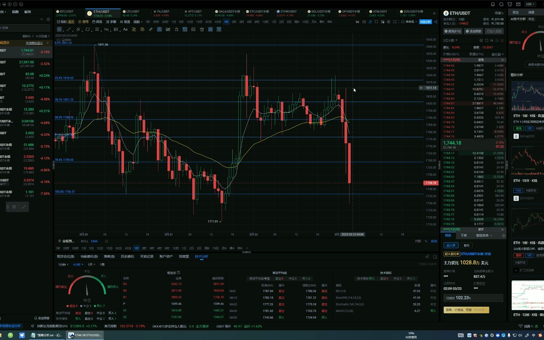Click the mail envelope icon in title bar
544x340 pixels.
518,4
